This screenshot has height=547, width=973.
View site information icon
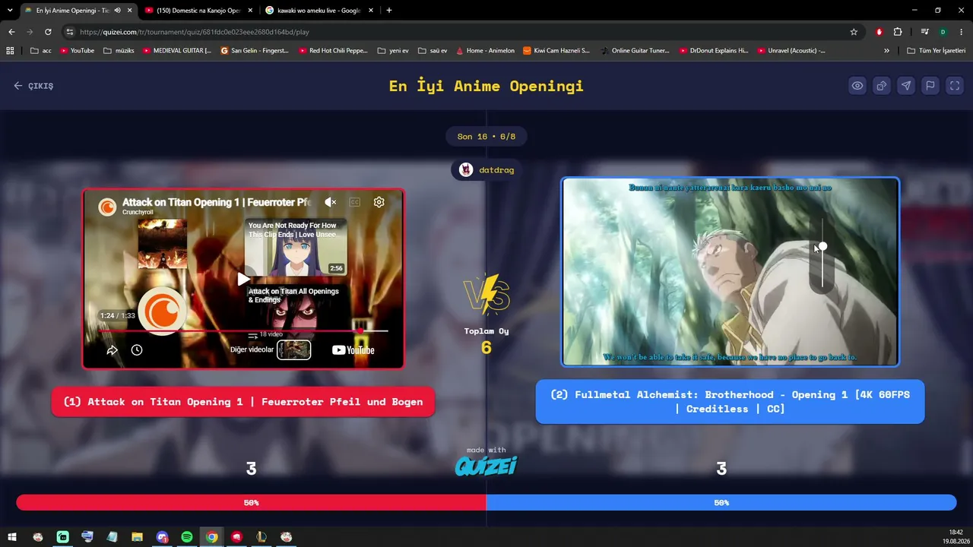click(x=70, y=32)
